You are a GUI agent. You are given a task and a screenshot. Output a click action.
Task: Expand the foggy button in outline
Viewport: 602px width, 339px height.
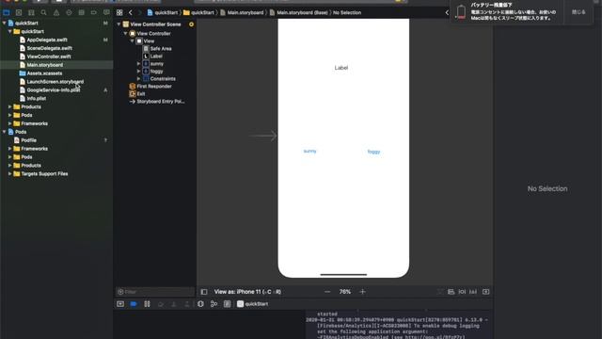coord(138,72)
